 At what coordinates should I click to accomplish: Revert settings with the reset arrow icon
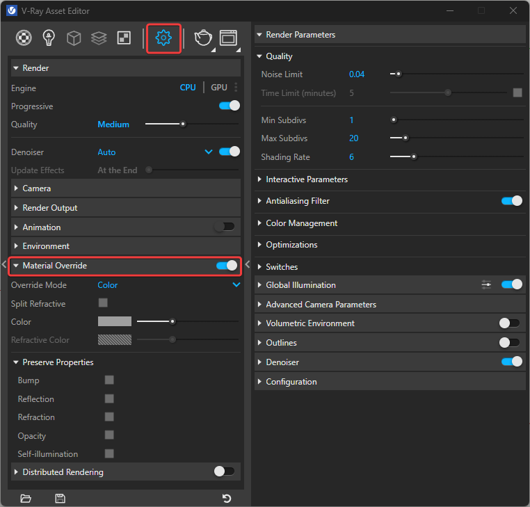(x=226, y=498)
